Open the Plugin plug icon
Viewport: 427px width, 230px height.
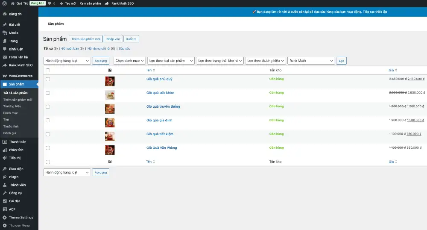(5, 177)
